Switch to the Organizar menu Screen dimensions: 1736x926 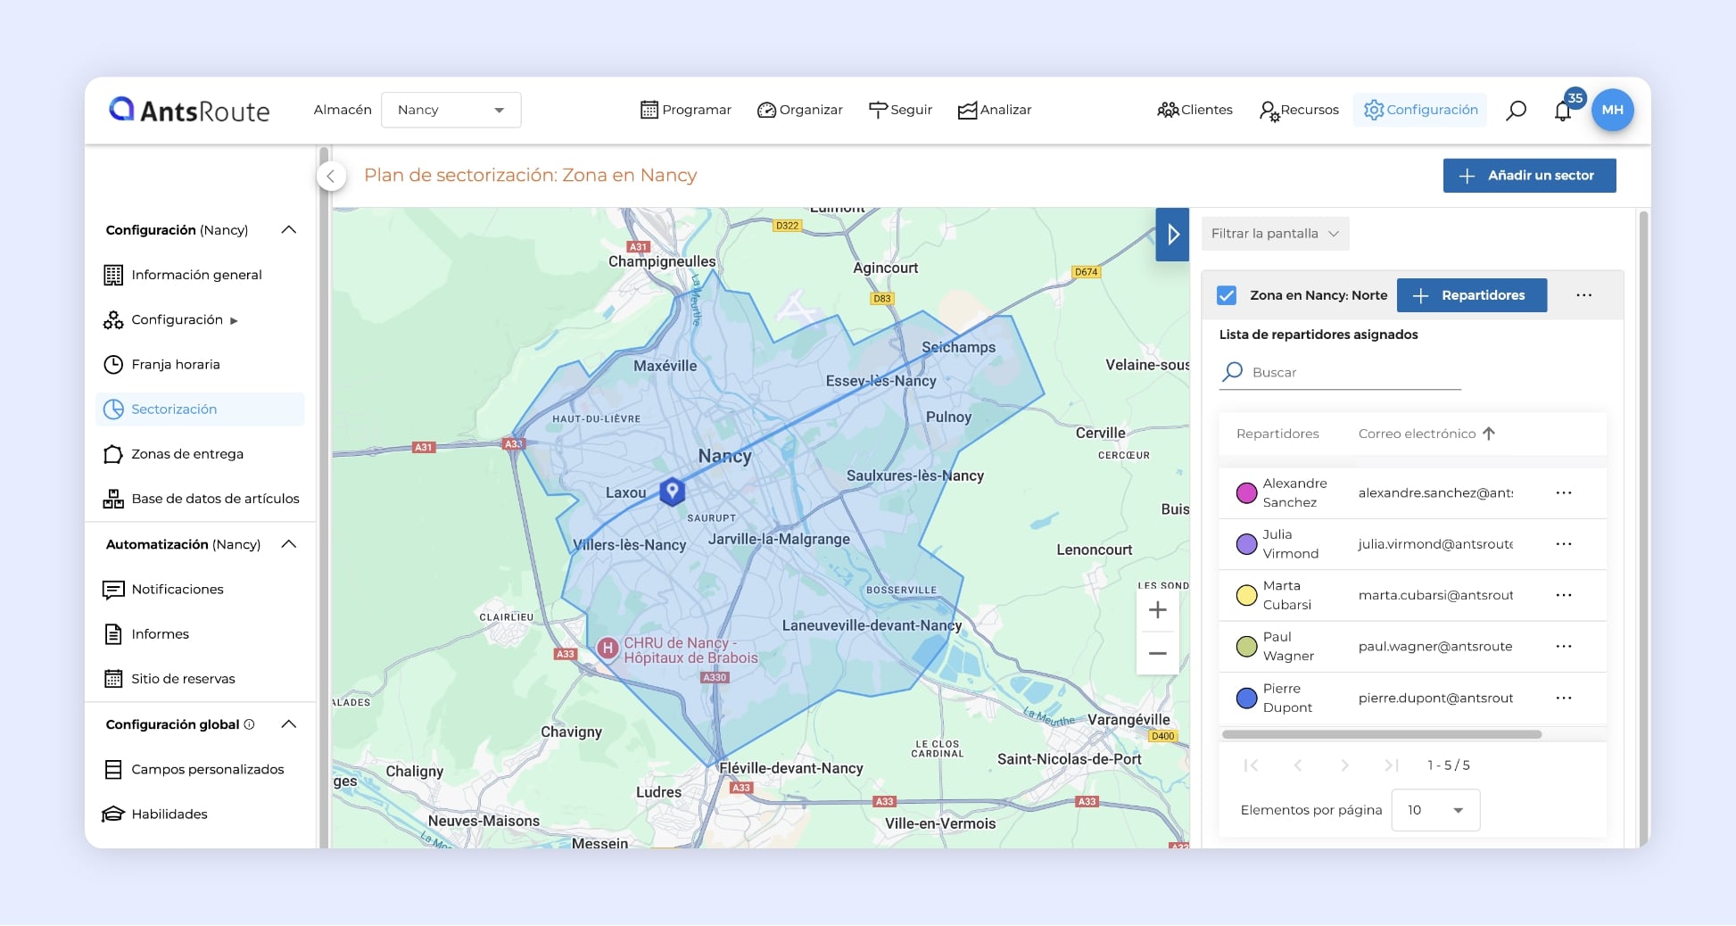[800, 110]
